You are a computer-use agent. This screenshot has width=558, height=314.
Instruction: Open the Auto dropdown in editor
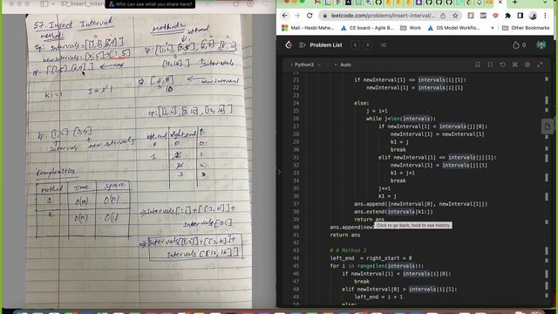coord(343,65)
